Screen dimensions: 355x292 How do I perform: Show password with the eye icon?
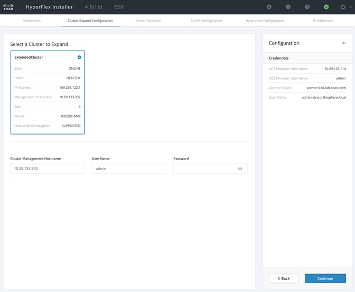tap(240, 168)
